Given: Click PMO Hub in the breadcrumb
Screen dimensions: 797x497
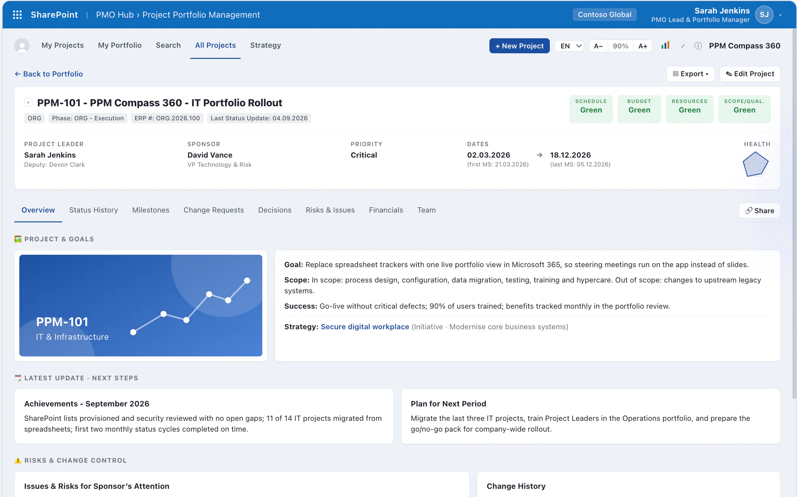Looking at the screenshot, I should coord(115,15).
